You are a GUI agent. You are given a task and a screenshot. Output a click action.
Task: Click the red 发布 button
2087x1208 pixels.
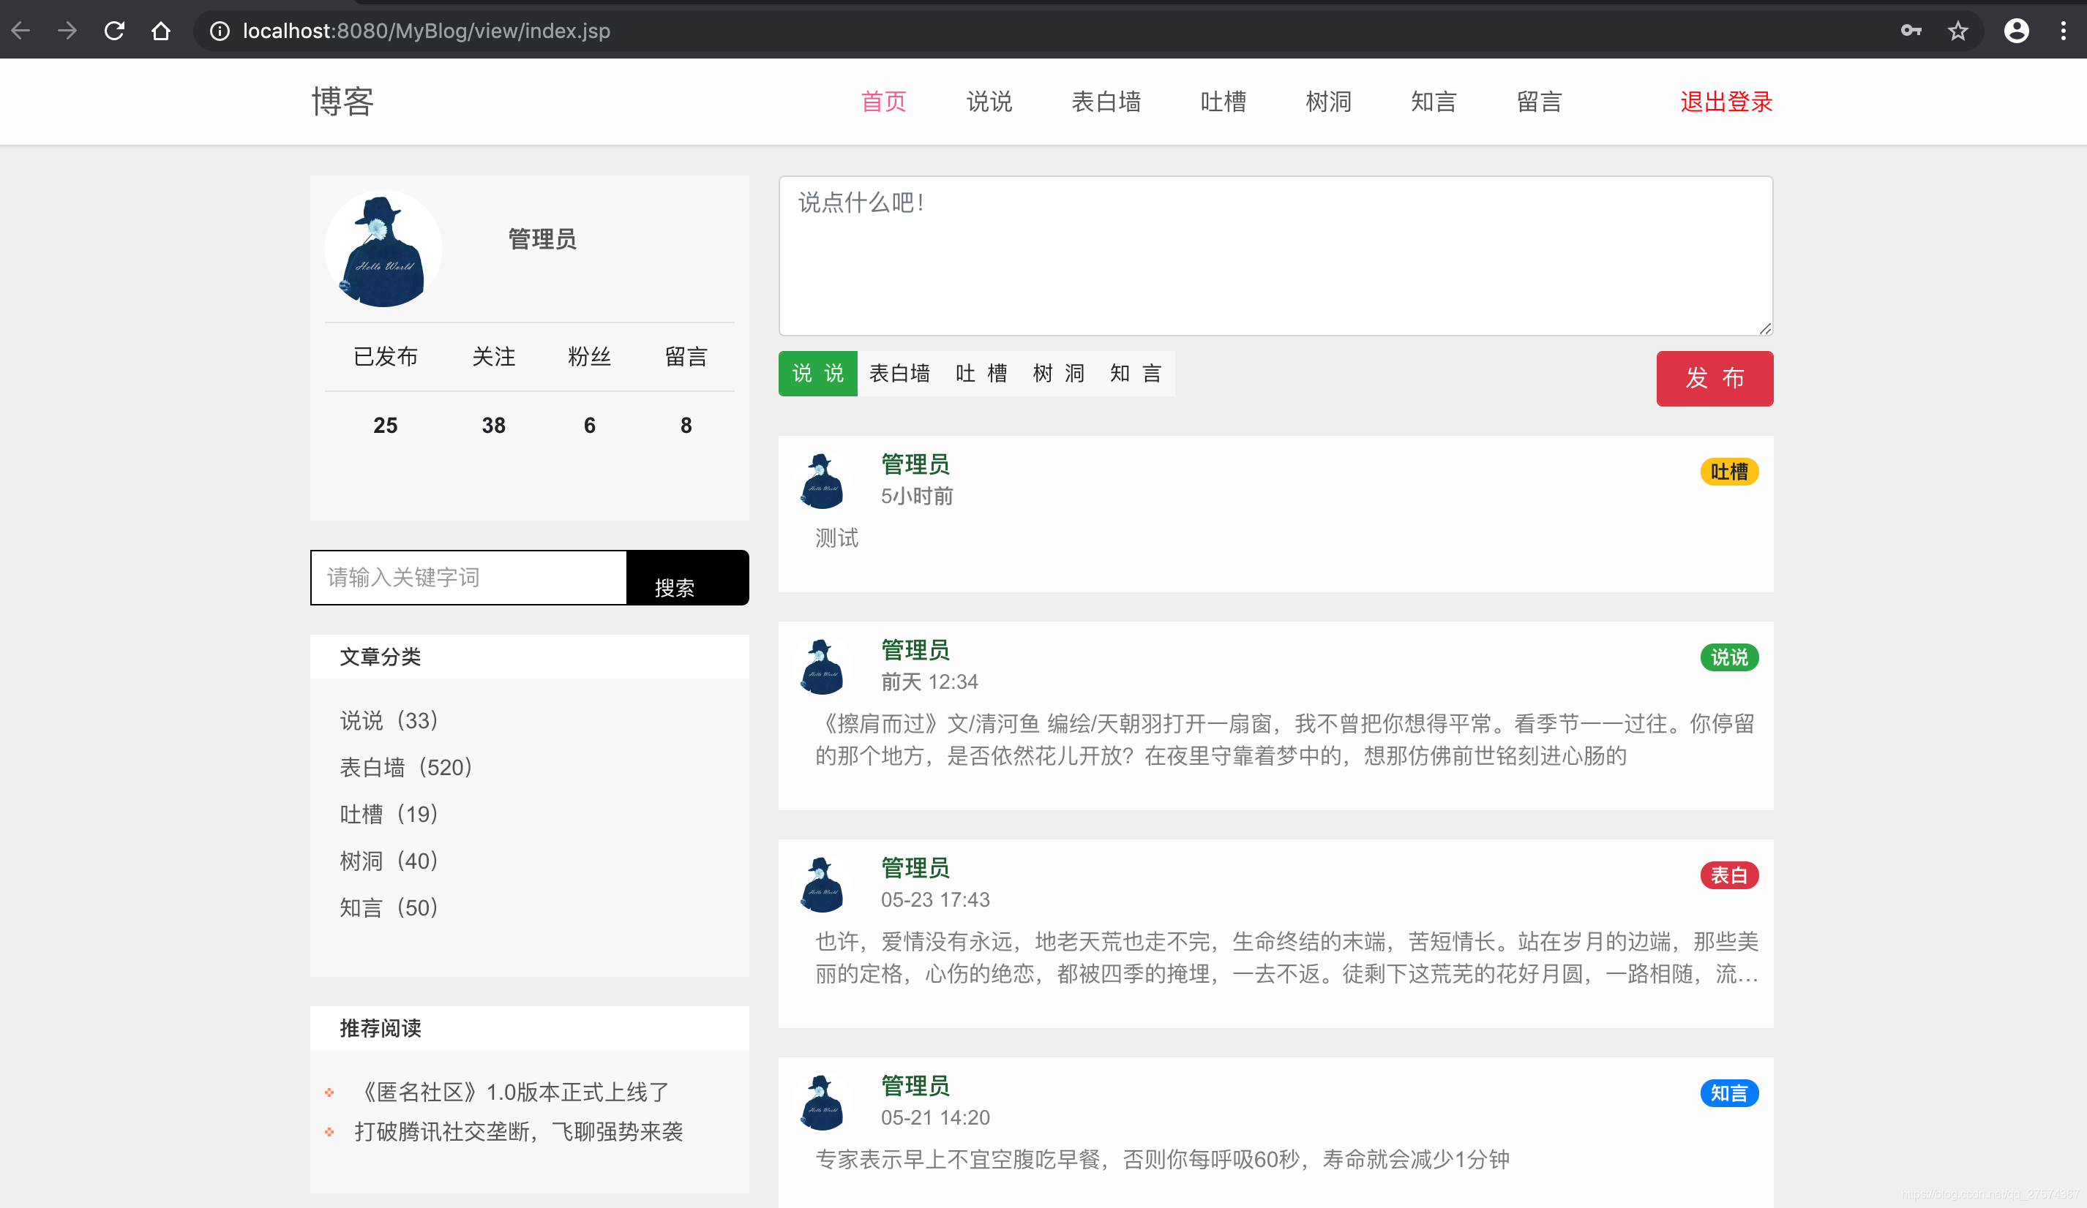[1715, 378]
